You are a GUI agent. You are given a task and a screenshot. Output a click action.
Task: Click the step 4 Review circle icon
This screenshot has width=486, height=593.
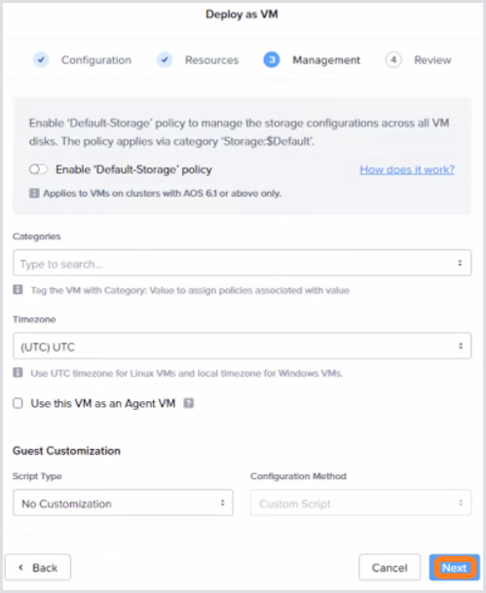click(x=393, y=59)
